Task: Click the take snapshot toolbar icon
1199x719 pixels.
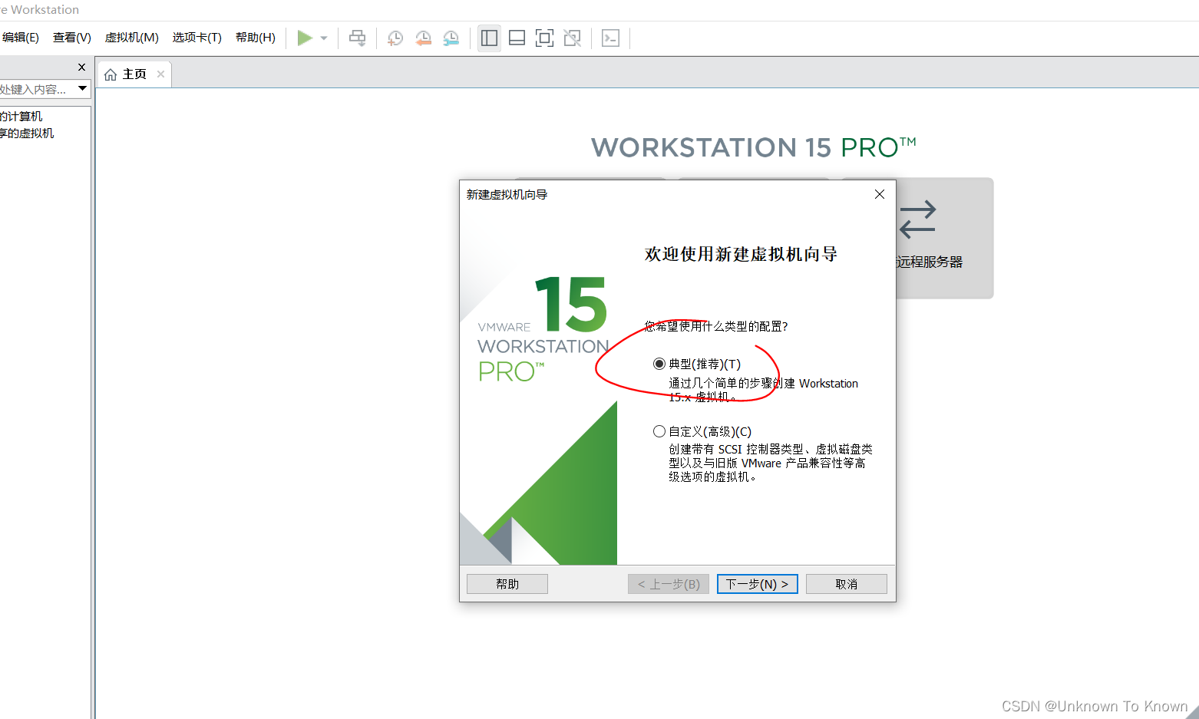Action: 395,38
